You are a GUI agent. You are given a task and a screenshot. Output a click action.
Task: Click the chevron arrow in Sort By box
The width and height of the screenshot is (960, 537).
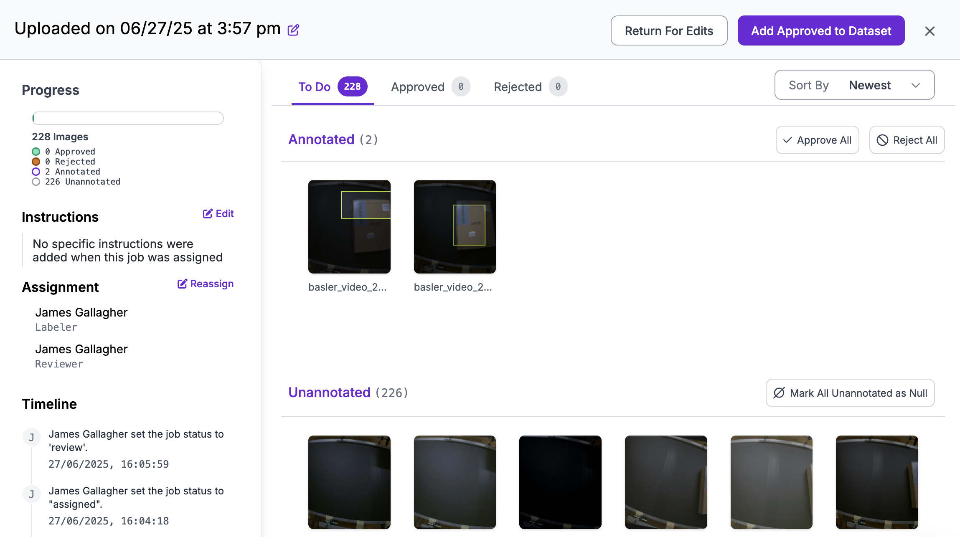click(x=916, y=85)
